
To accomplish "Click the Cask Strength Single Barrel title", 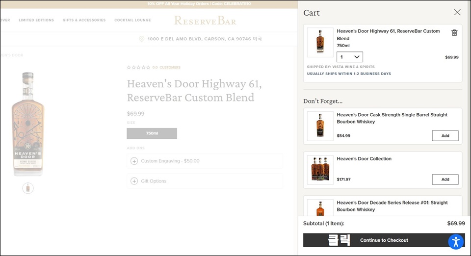I will pyautogui.click(x=392, y=118).
